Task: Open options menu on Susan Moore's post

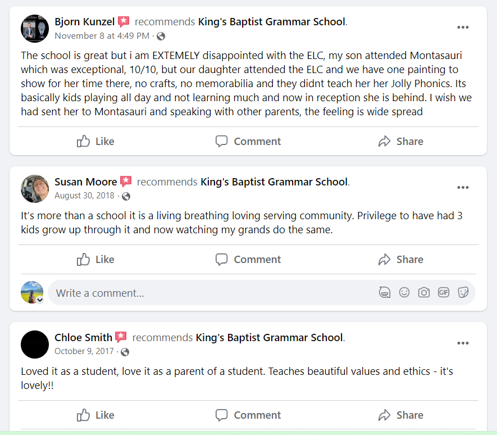Action: [x=463, y=188]
